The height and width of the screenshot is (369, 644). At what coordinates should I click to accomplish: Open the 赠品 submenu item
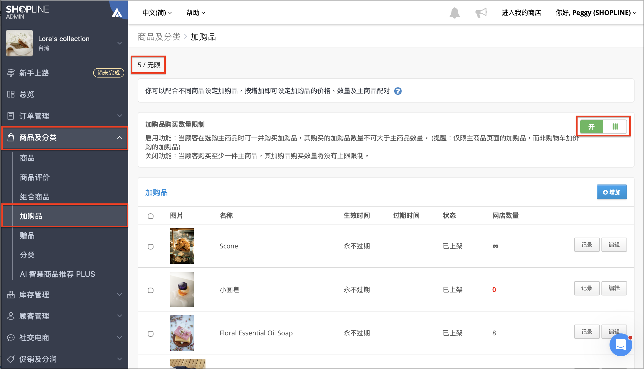pyautogui.click(x=27, y=235)
